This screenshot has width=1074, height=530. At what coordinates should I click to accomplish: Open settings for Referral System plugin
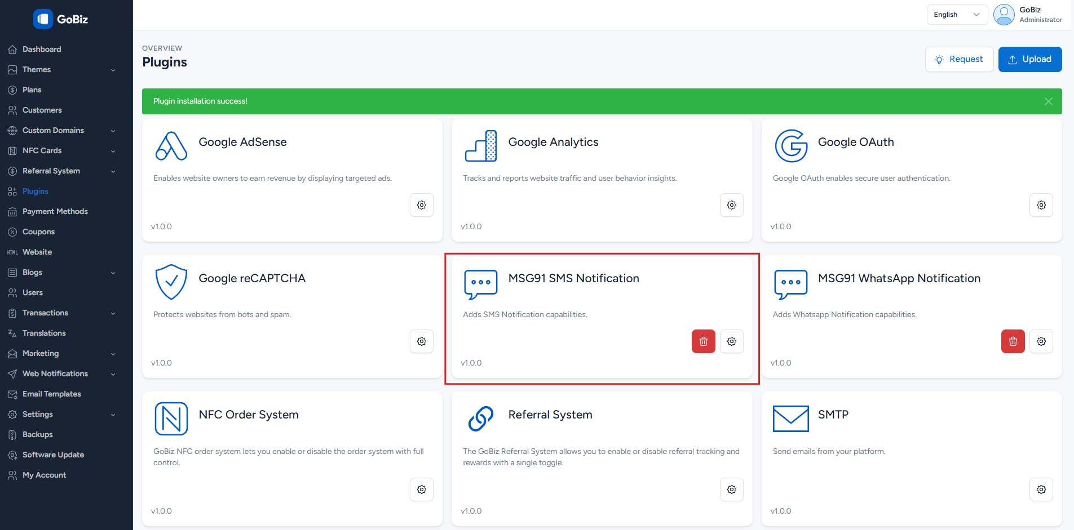[x=732, y=489]
